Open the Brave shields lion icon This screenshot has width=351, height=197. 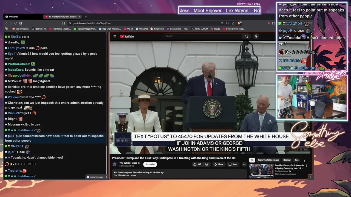coord(239,23)
